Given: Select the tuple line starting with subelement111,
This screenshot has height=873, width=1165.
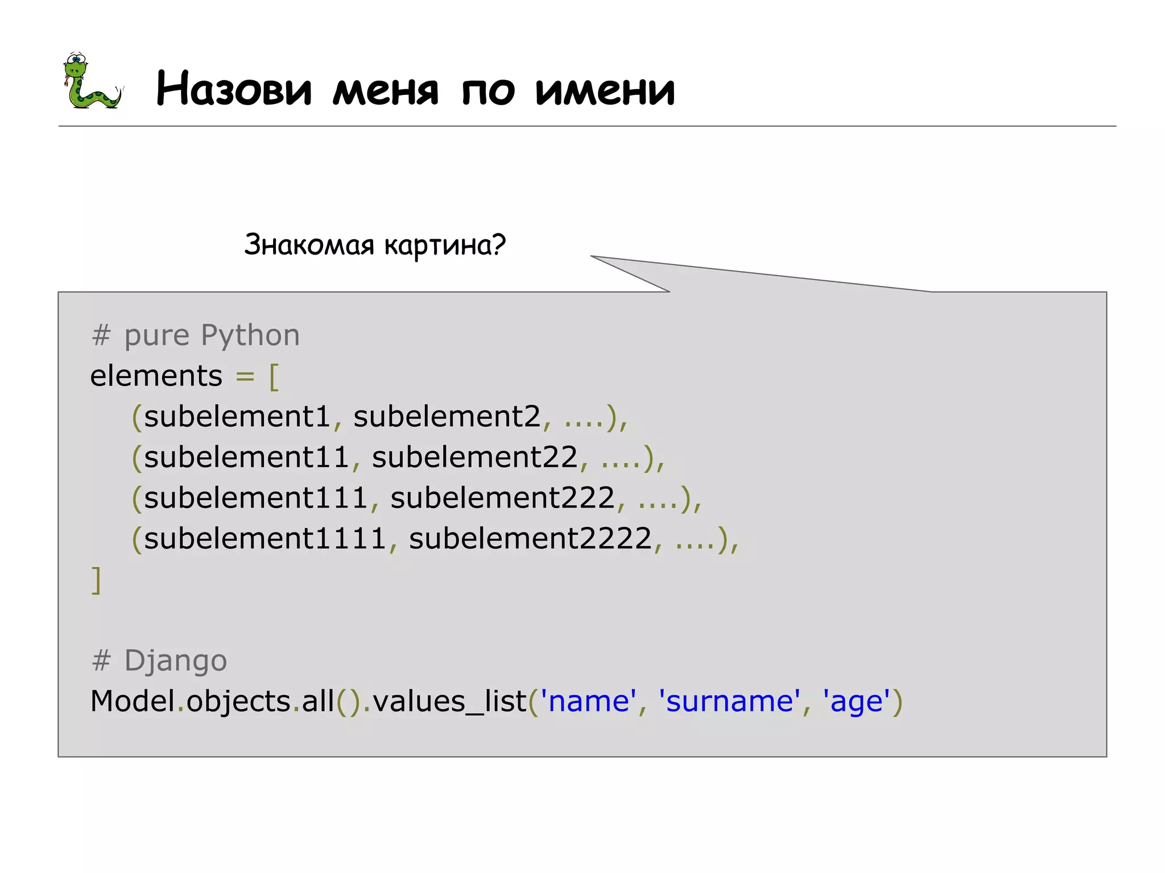Looking at the screenshot, I should (417, 498).
